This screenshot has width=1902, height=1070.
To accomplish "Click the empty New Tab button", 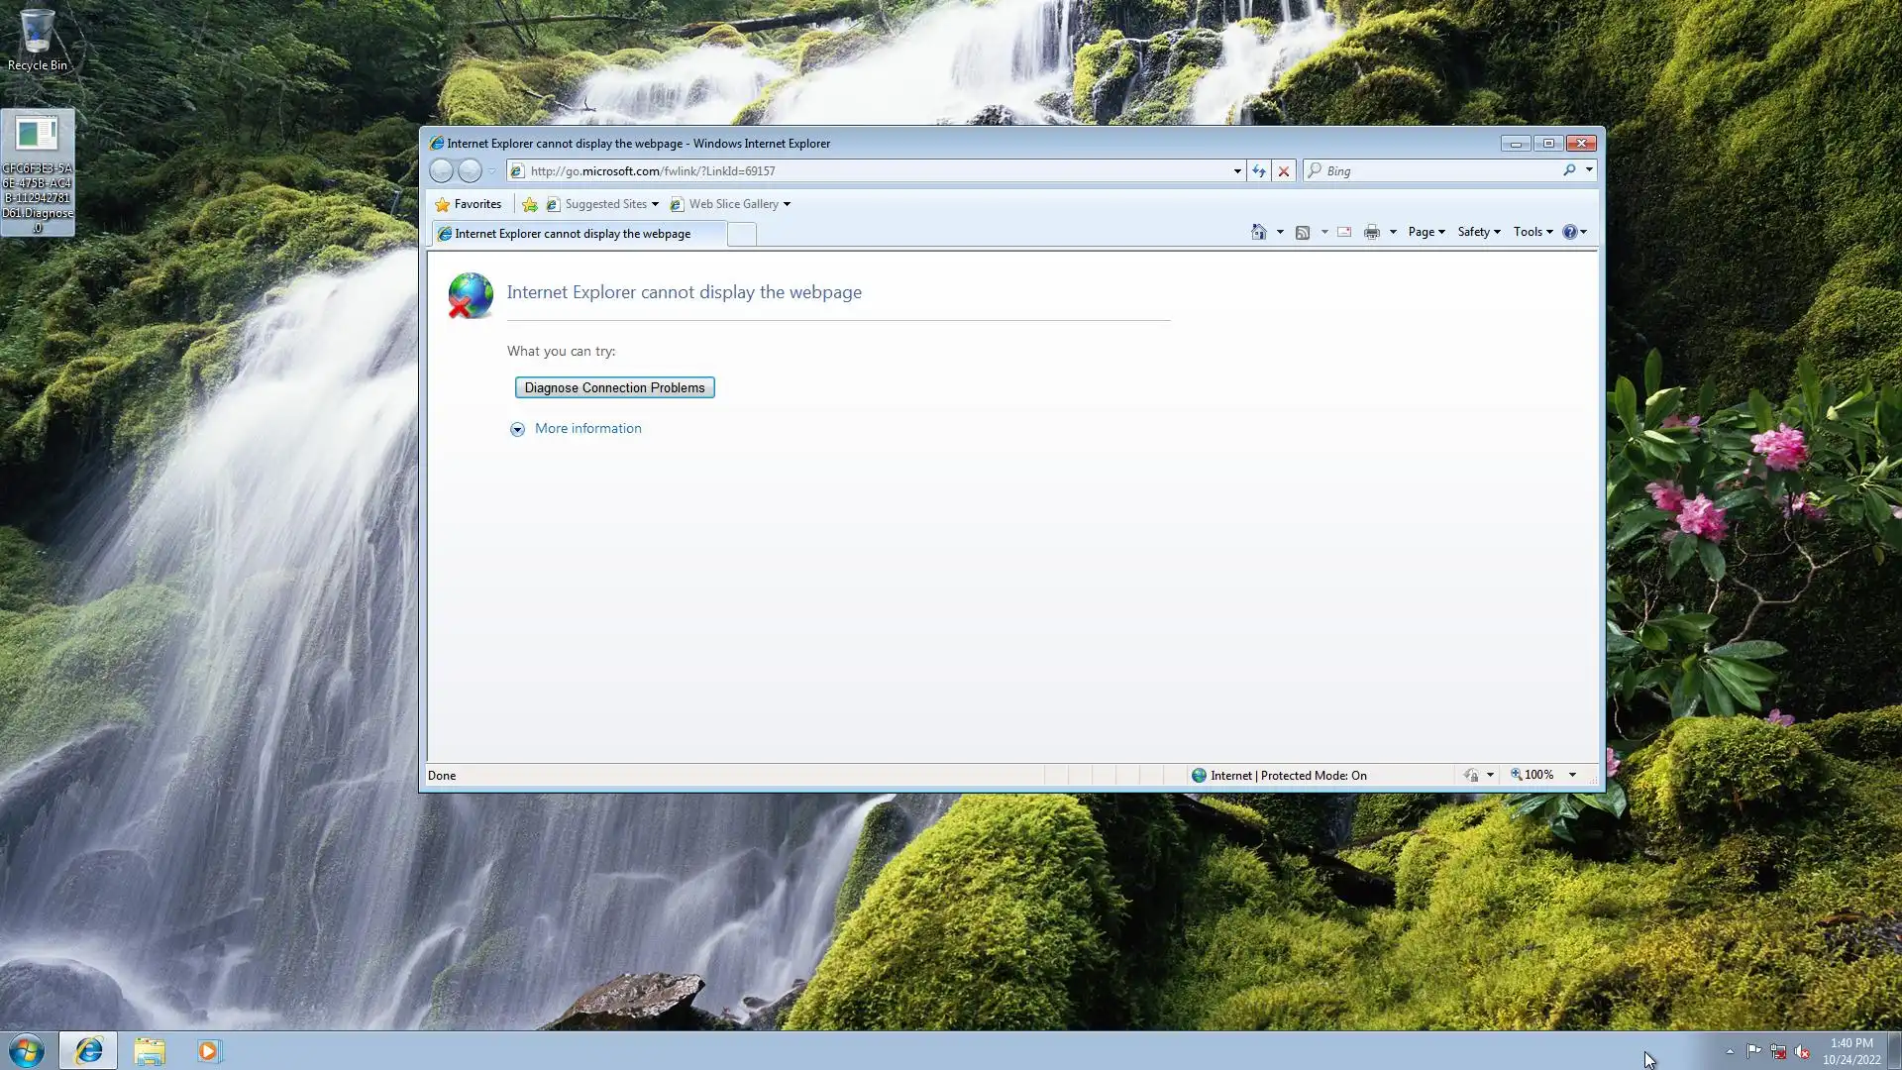I will point(741,234).
